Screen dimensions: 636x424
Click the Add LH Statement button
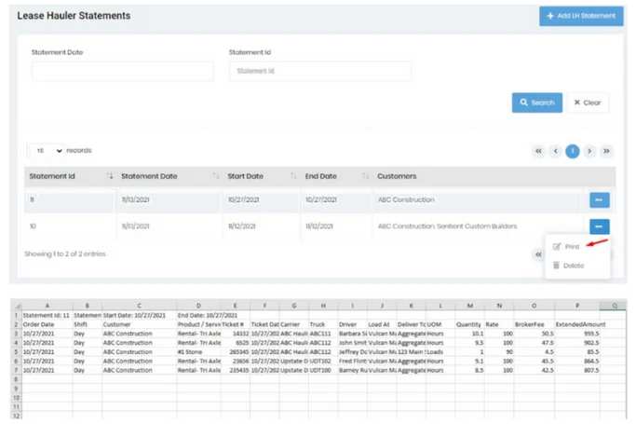coord(581,16)
